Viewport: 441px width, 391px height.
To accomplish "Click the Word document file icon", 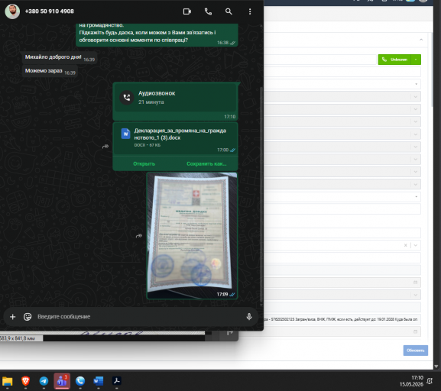I will 125,134.
